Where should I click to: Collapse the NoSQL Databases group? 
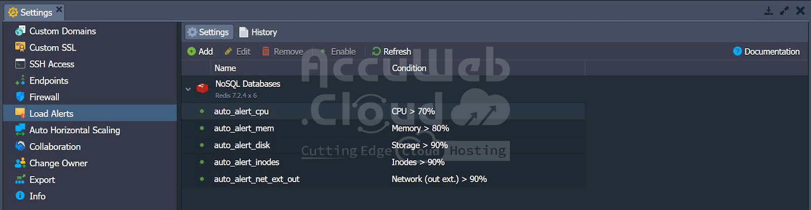click(x=188, y=89)
